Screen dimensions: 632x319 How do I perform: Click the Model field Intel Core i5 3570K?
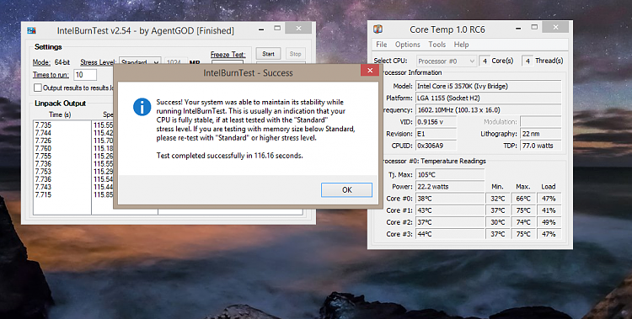coord(488,86)
